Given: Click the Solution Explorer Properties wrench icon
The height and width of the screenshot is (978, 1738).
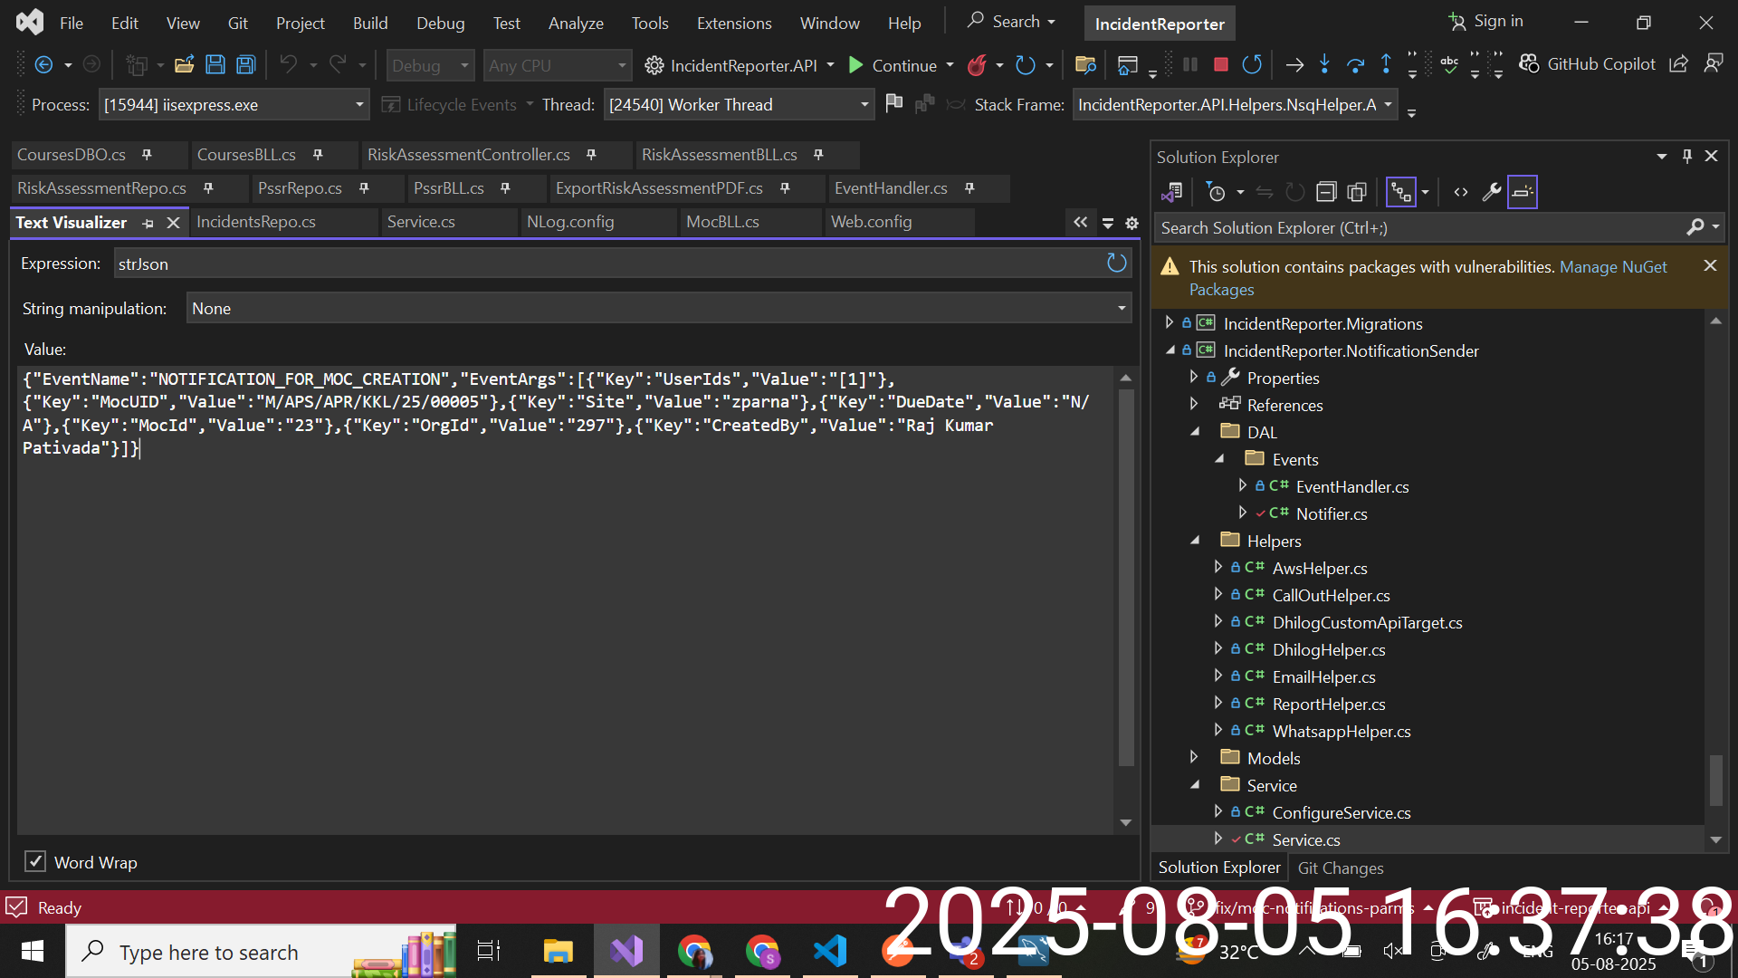Looking at the screenshot, I should (x=1491, y=192).
